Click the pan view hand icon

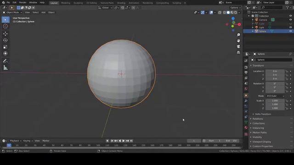coord(238,41)
